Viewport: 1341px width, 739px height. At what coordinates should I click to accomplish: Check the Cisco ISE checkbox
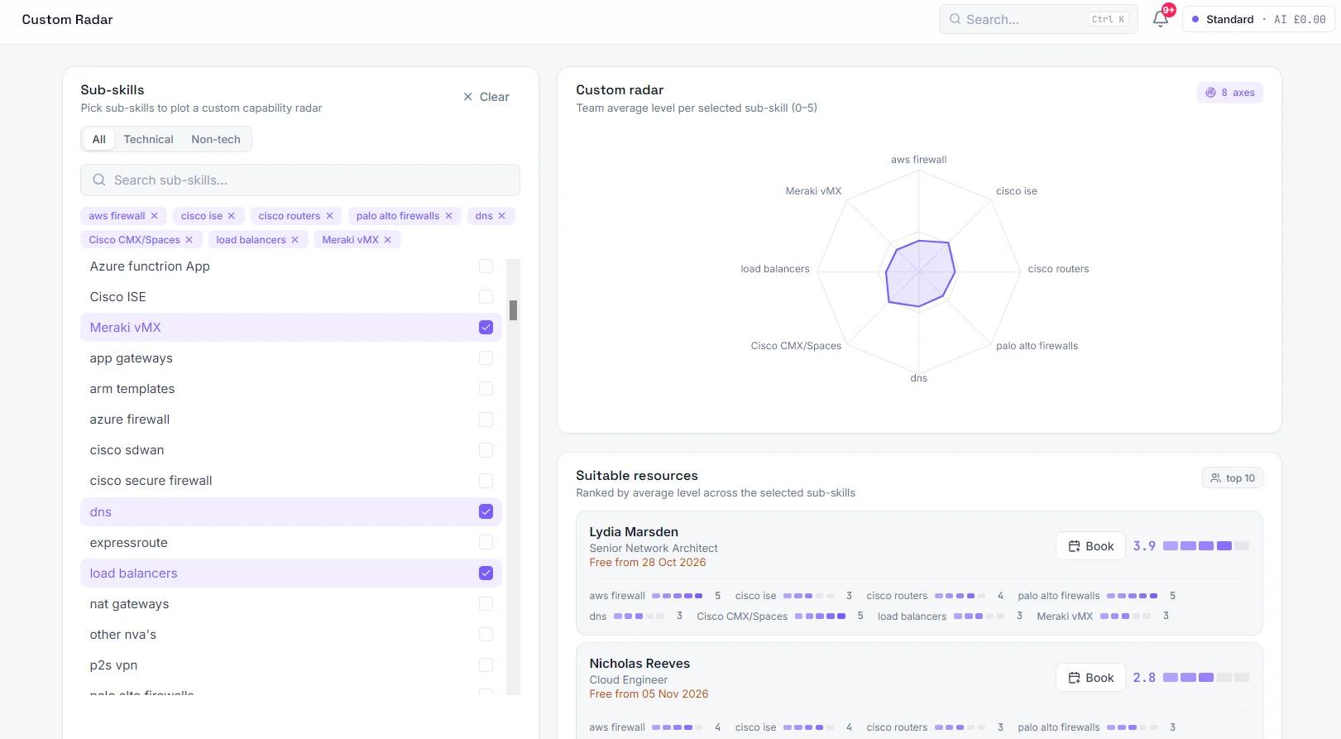point(486,297)
